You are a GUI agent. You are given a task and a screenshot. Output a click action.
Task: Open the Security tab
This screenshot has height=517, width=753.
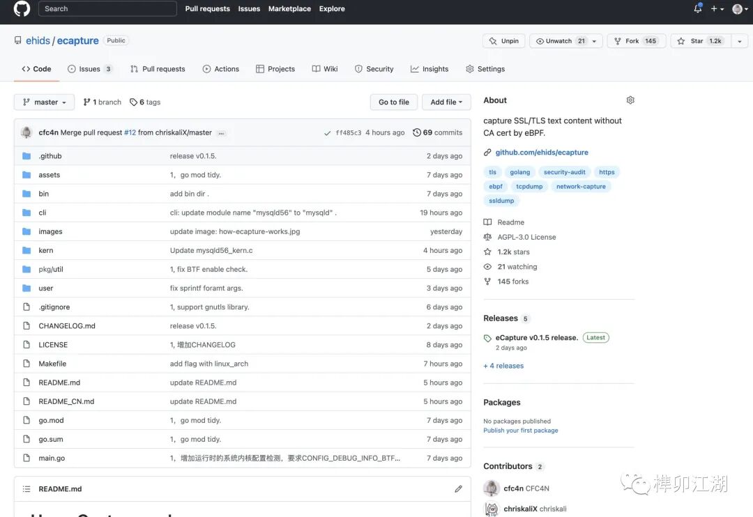pyautogui.click(x=374, y=69)
